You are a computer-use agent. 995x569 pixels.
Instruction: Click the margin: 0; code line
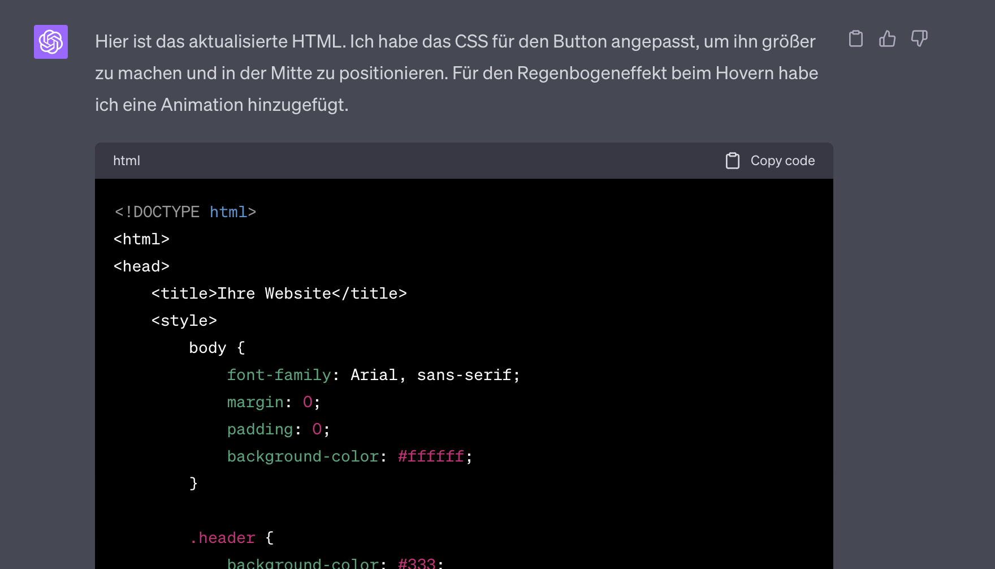[x=274, y=402]
